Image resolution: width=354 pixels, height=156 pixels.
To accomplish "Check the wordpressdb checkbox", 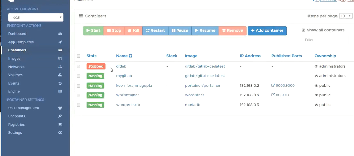I will coord(78,105).
